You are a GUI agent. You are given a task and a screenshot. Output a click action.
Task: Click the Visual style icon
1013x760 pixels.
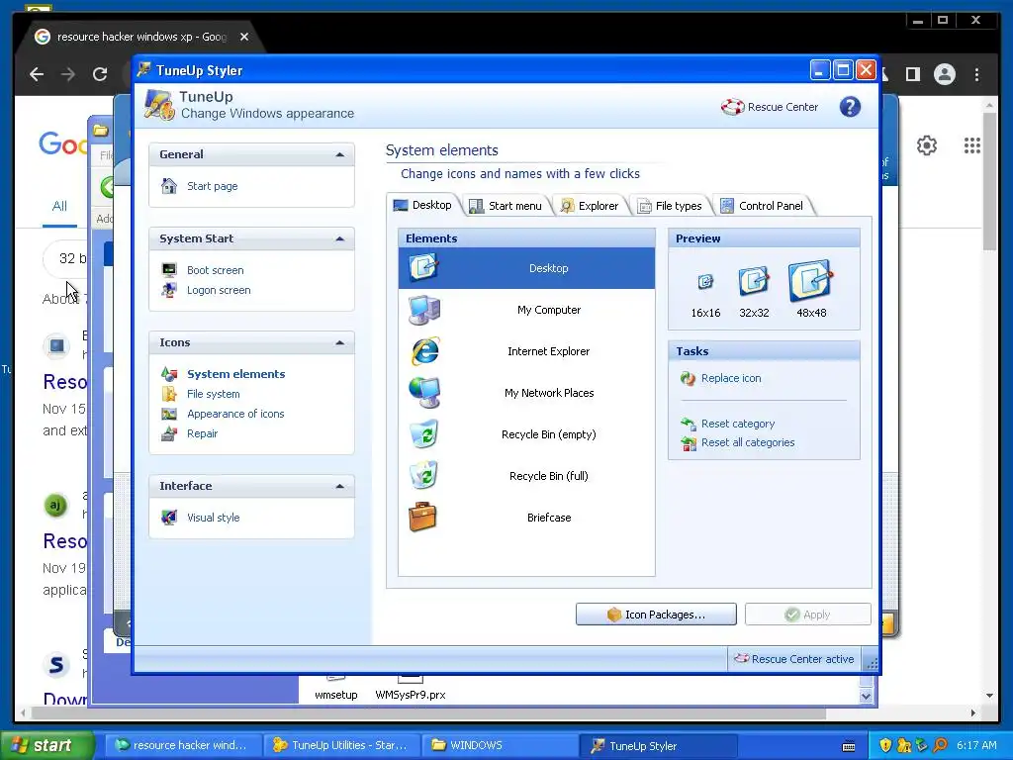coord(169,518)
